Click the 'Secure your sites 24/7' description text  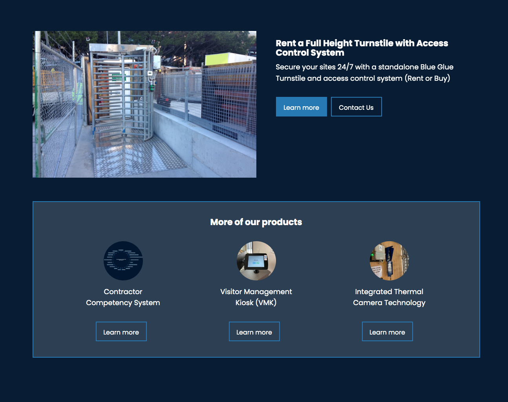click(x=364, y=73)
